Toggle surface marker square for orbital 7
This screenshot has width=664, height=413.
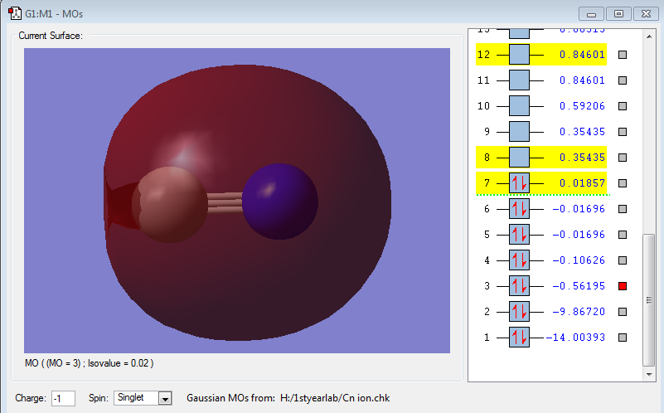point(623,183)
